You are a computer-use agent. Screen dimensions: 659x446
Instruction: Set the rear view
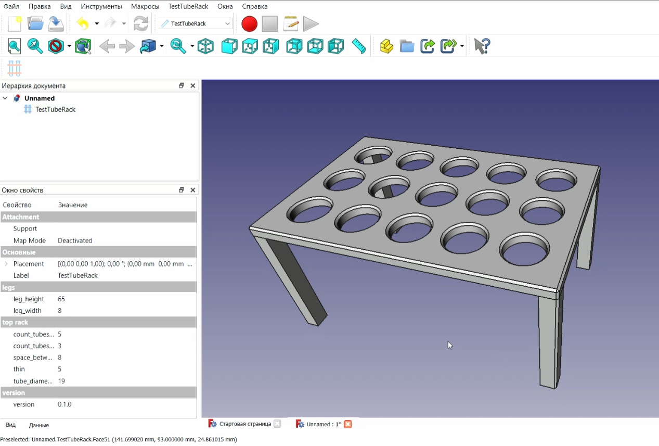click(294, 46)
